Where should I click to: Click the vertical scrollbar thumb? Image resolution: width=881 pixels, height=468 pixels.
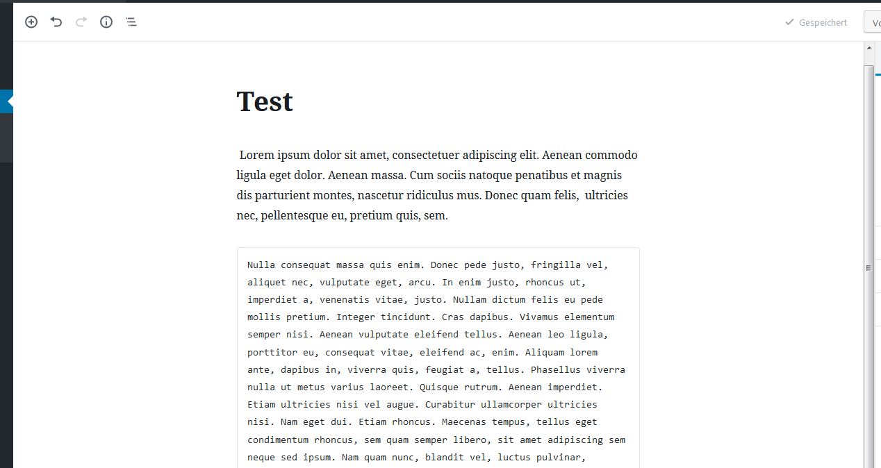[868, 267]
